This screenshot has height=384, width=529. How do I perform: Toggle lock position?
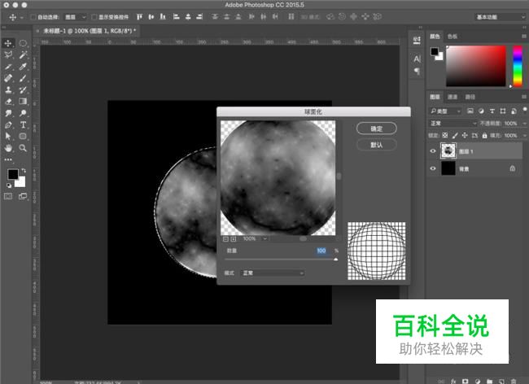[465, 135]
